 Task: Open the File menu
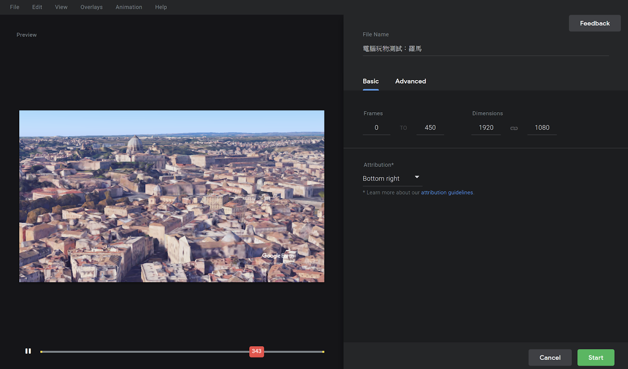[14, 7]
